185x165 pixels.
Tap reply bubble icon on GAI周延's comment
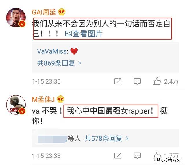(137, 81)
